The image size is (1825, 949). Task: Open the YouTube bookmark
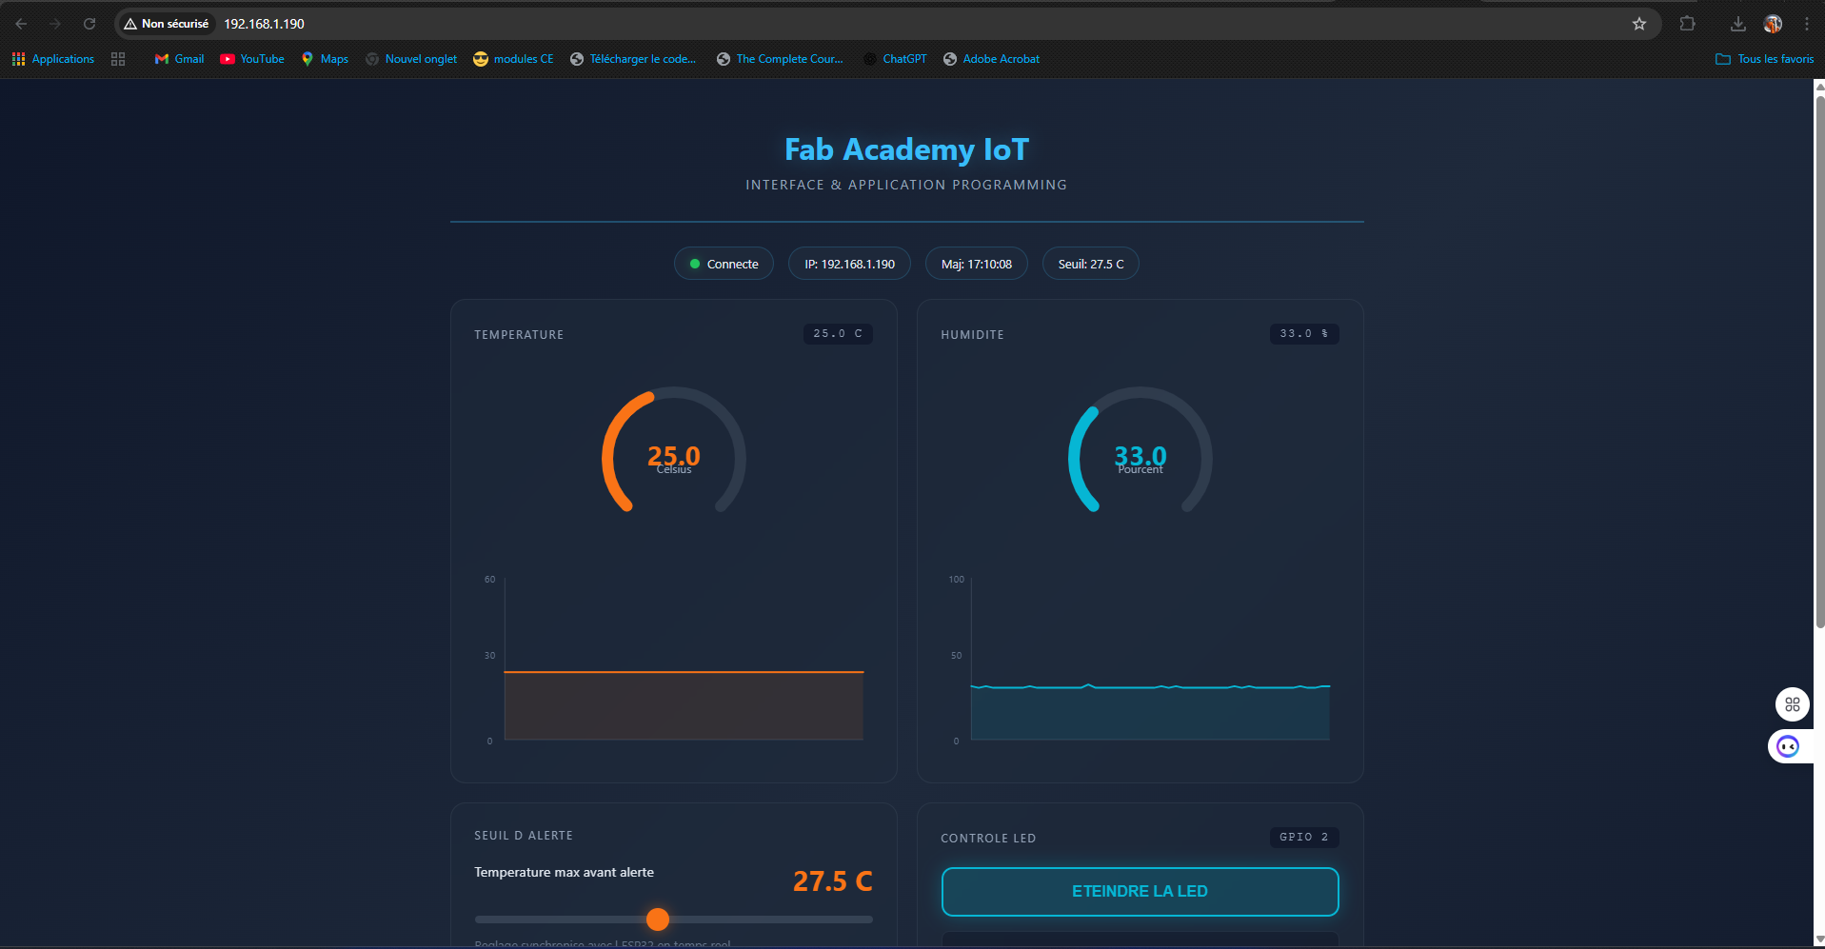coord(252,59)
